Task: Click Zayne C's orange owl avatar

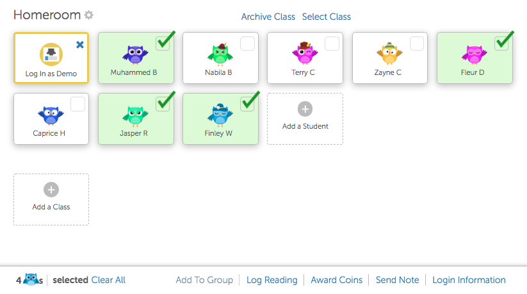Action: click(x=388, y=54)
